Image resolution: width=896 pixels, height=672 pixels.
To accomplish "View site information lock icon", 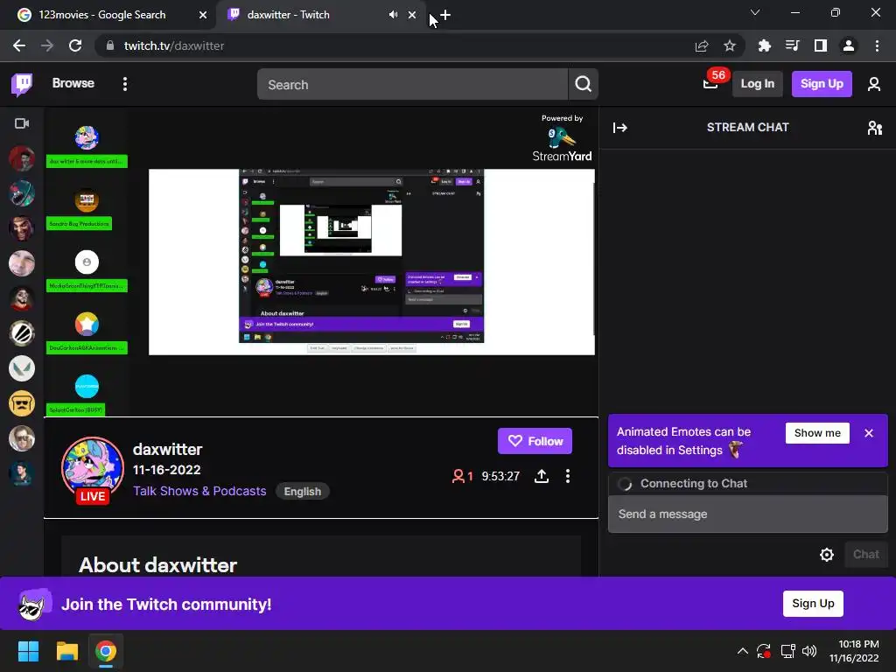I will pos(110,45).
